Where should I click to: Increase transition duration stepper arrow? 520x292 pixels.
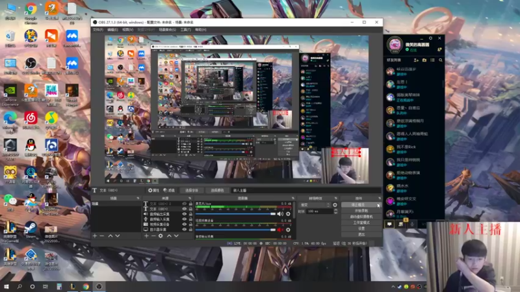335,210
